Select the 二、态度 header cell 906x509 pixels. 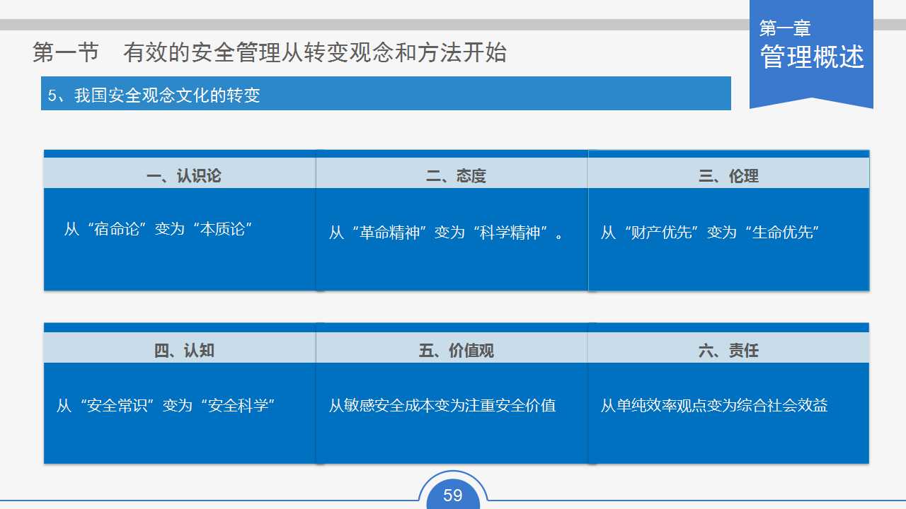pyautogui.click(x=452, y=173)
